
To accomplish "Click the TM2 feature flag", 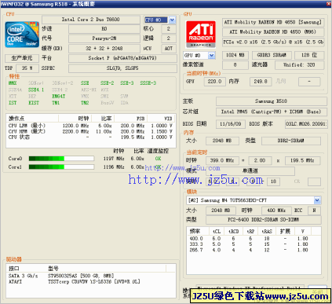I will pos(85,103).
